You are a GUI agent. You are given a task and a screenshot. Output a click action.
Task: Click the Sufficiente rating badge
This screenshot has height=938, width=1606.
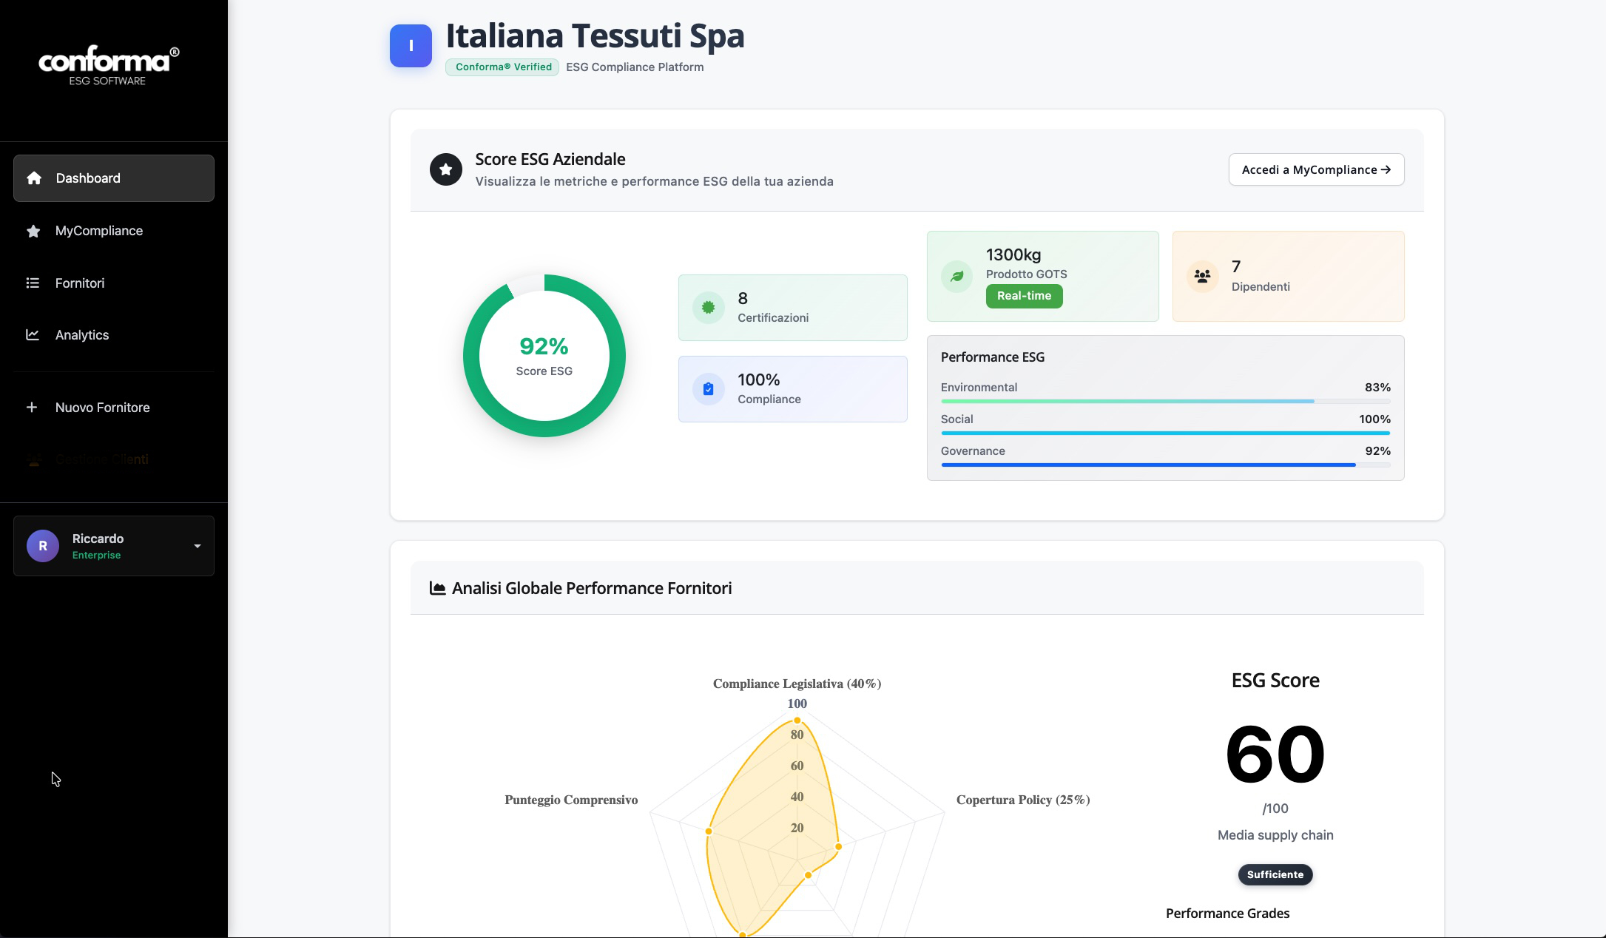(1275, 874)
